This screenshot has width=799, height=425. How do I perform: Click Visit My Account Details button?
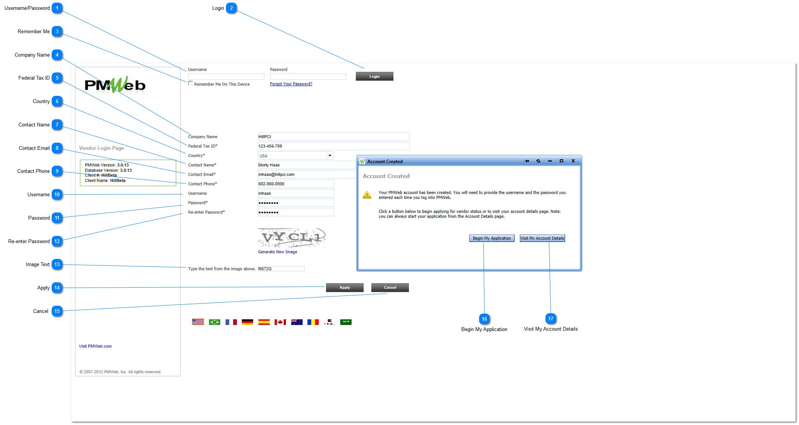[542, 238]
